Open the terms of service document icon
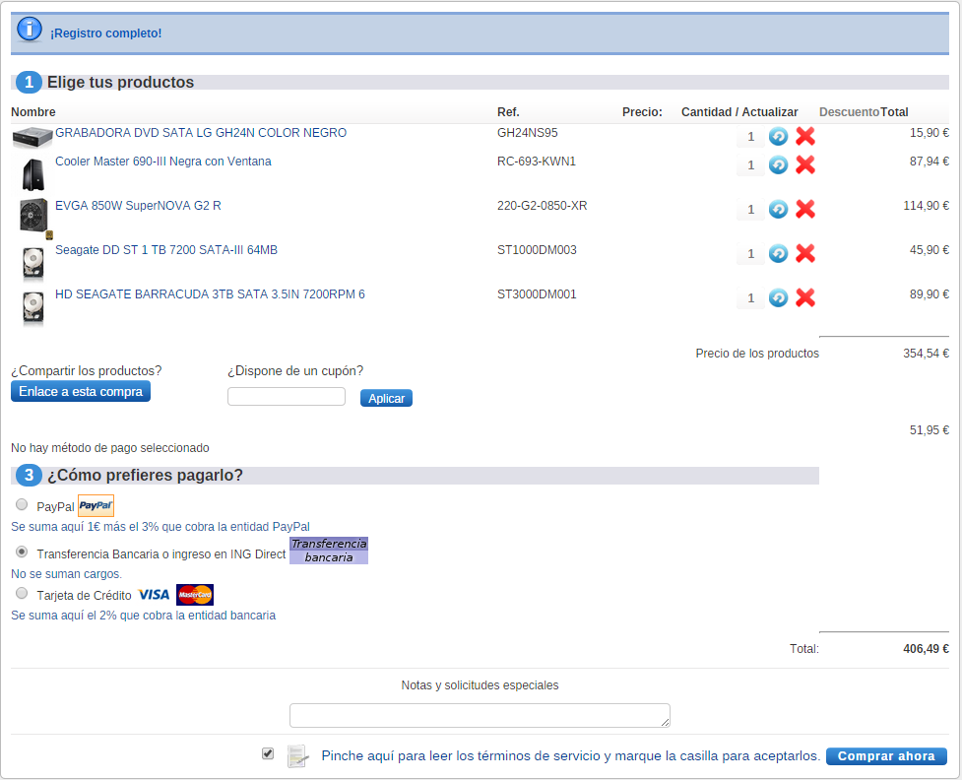 click(x=297, y=756)
